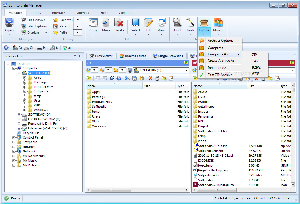Expand the Program Files folder in the tree
Viewport: 300px width, 204px height.
pos(24,87)
